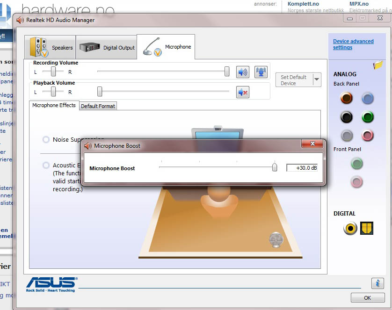The image size is (392, 310).
Task: Select the Microphone tab
Action: click(166, 47)
